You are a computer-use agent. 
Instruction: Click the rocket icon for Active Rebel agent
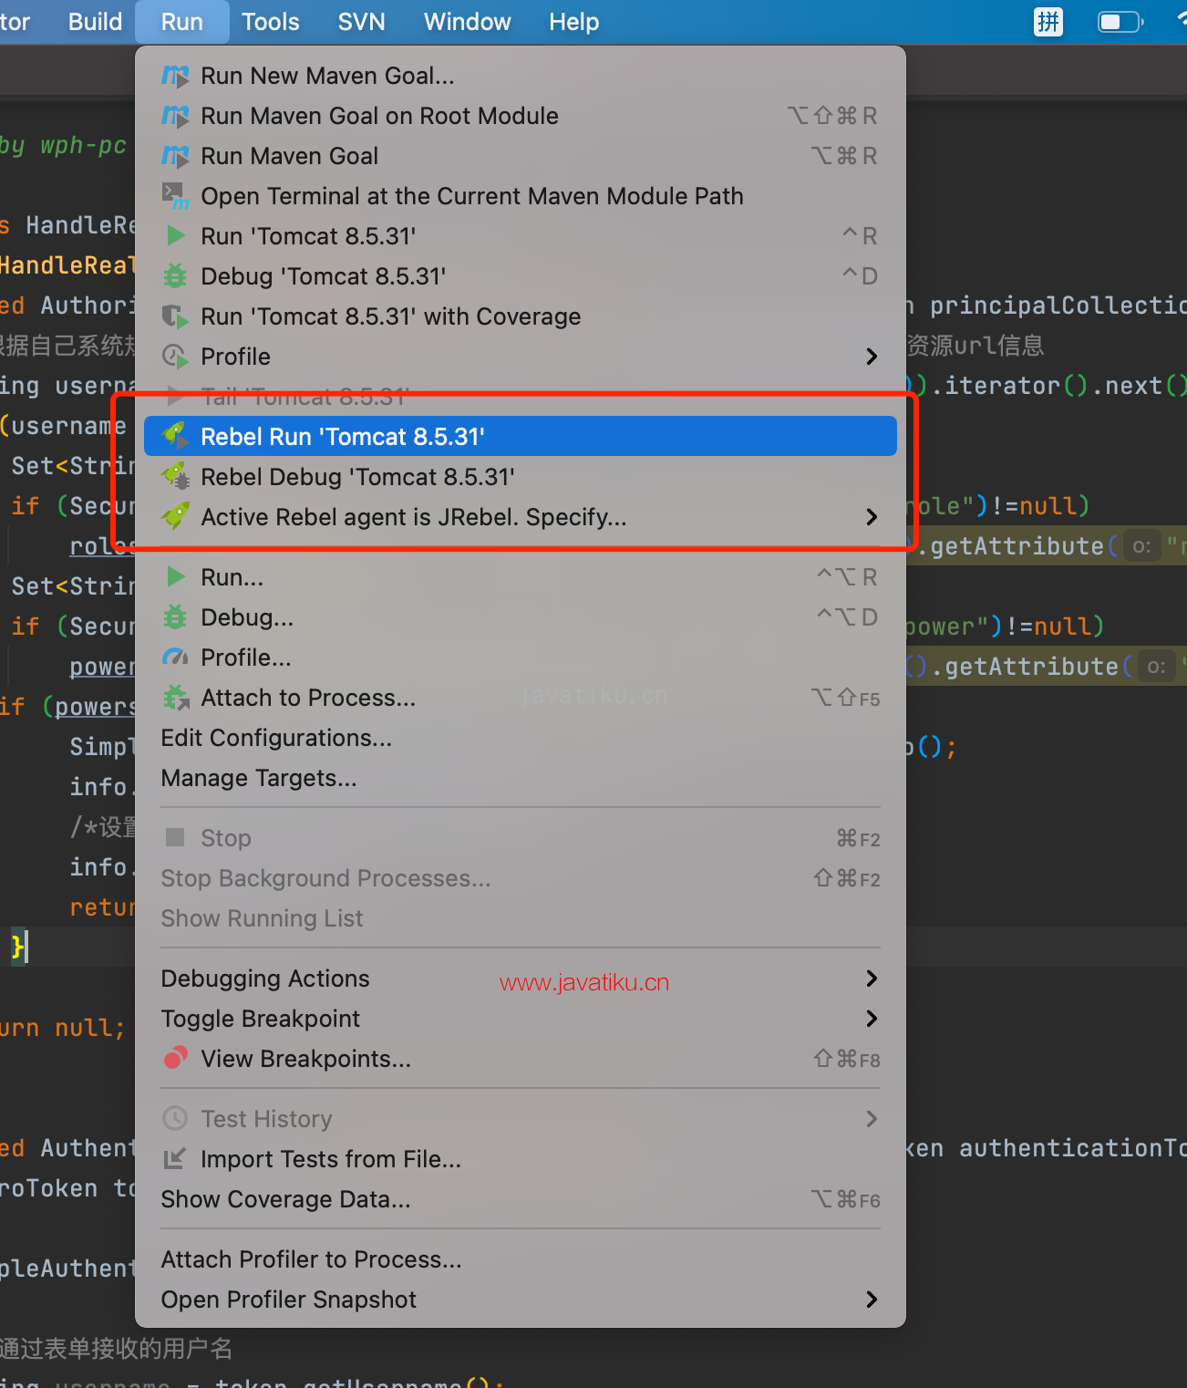[175, 517]
